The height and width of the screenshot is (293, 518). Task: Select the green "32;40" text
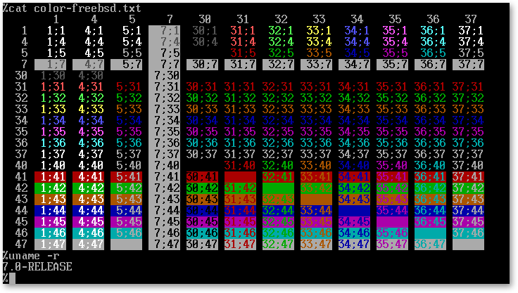pyautogui.click(x=278, y=166)
